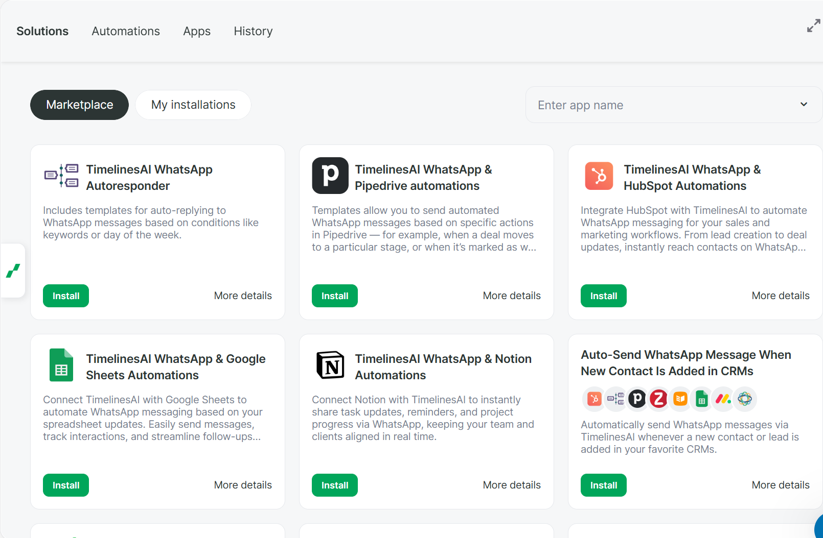This screenshot has height=538, width=823.
Task: Click the 'Includes templates for auto-replying' description
Action: (151, 223)
